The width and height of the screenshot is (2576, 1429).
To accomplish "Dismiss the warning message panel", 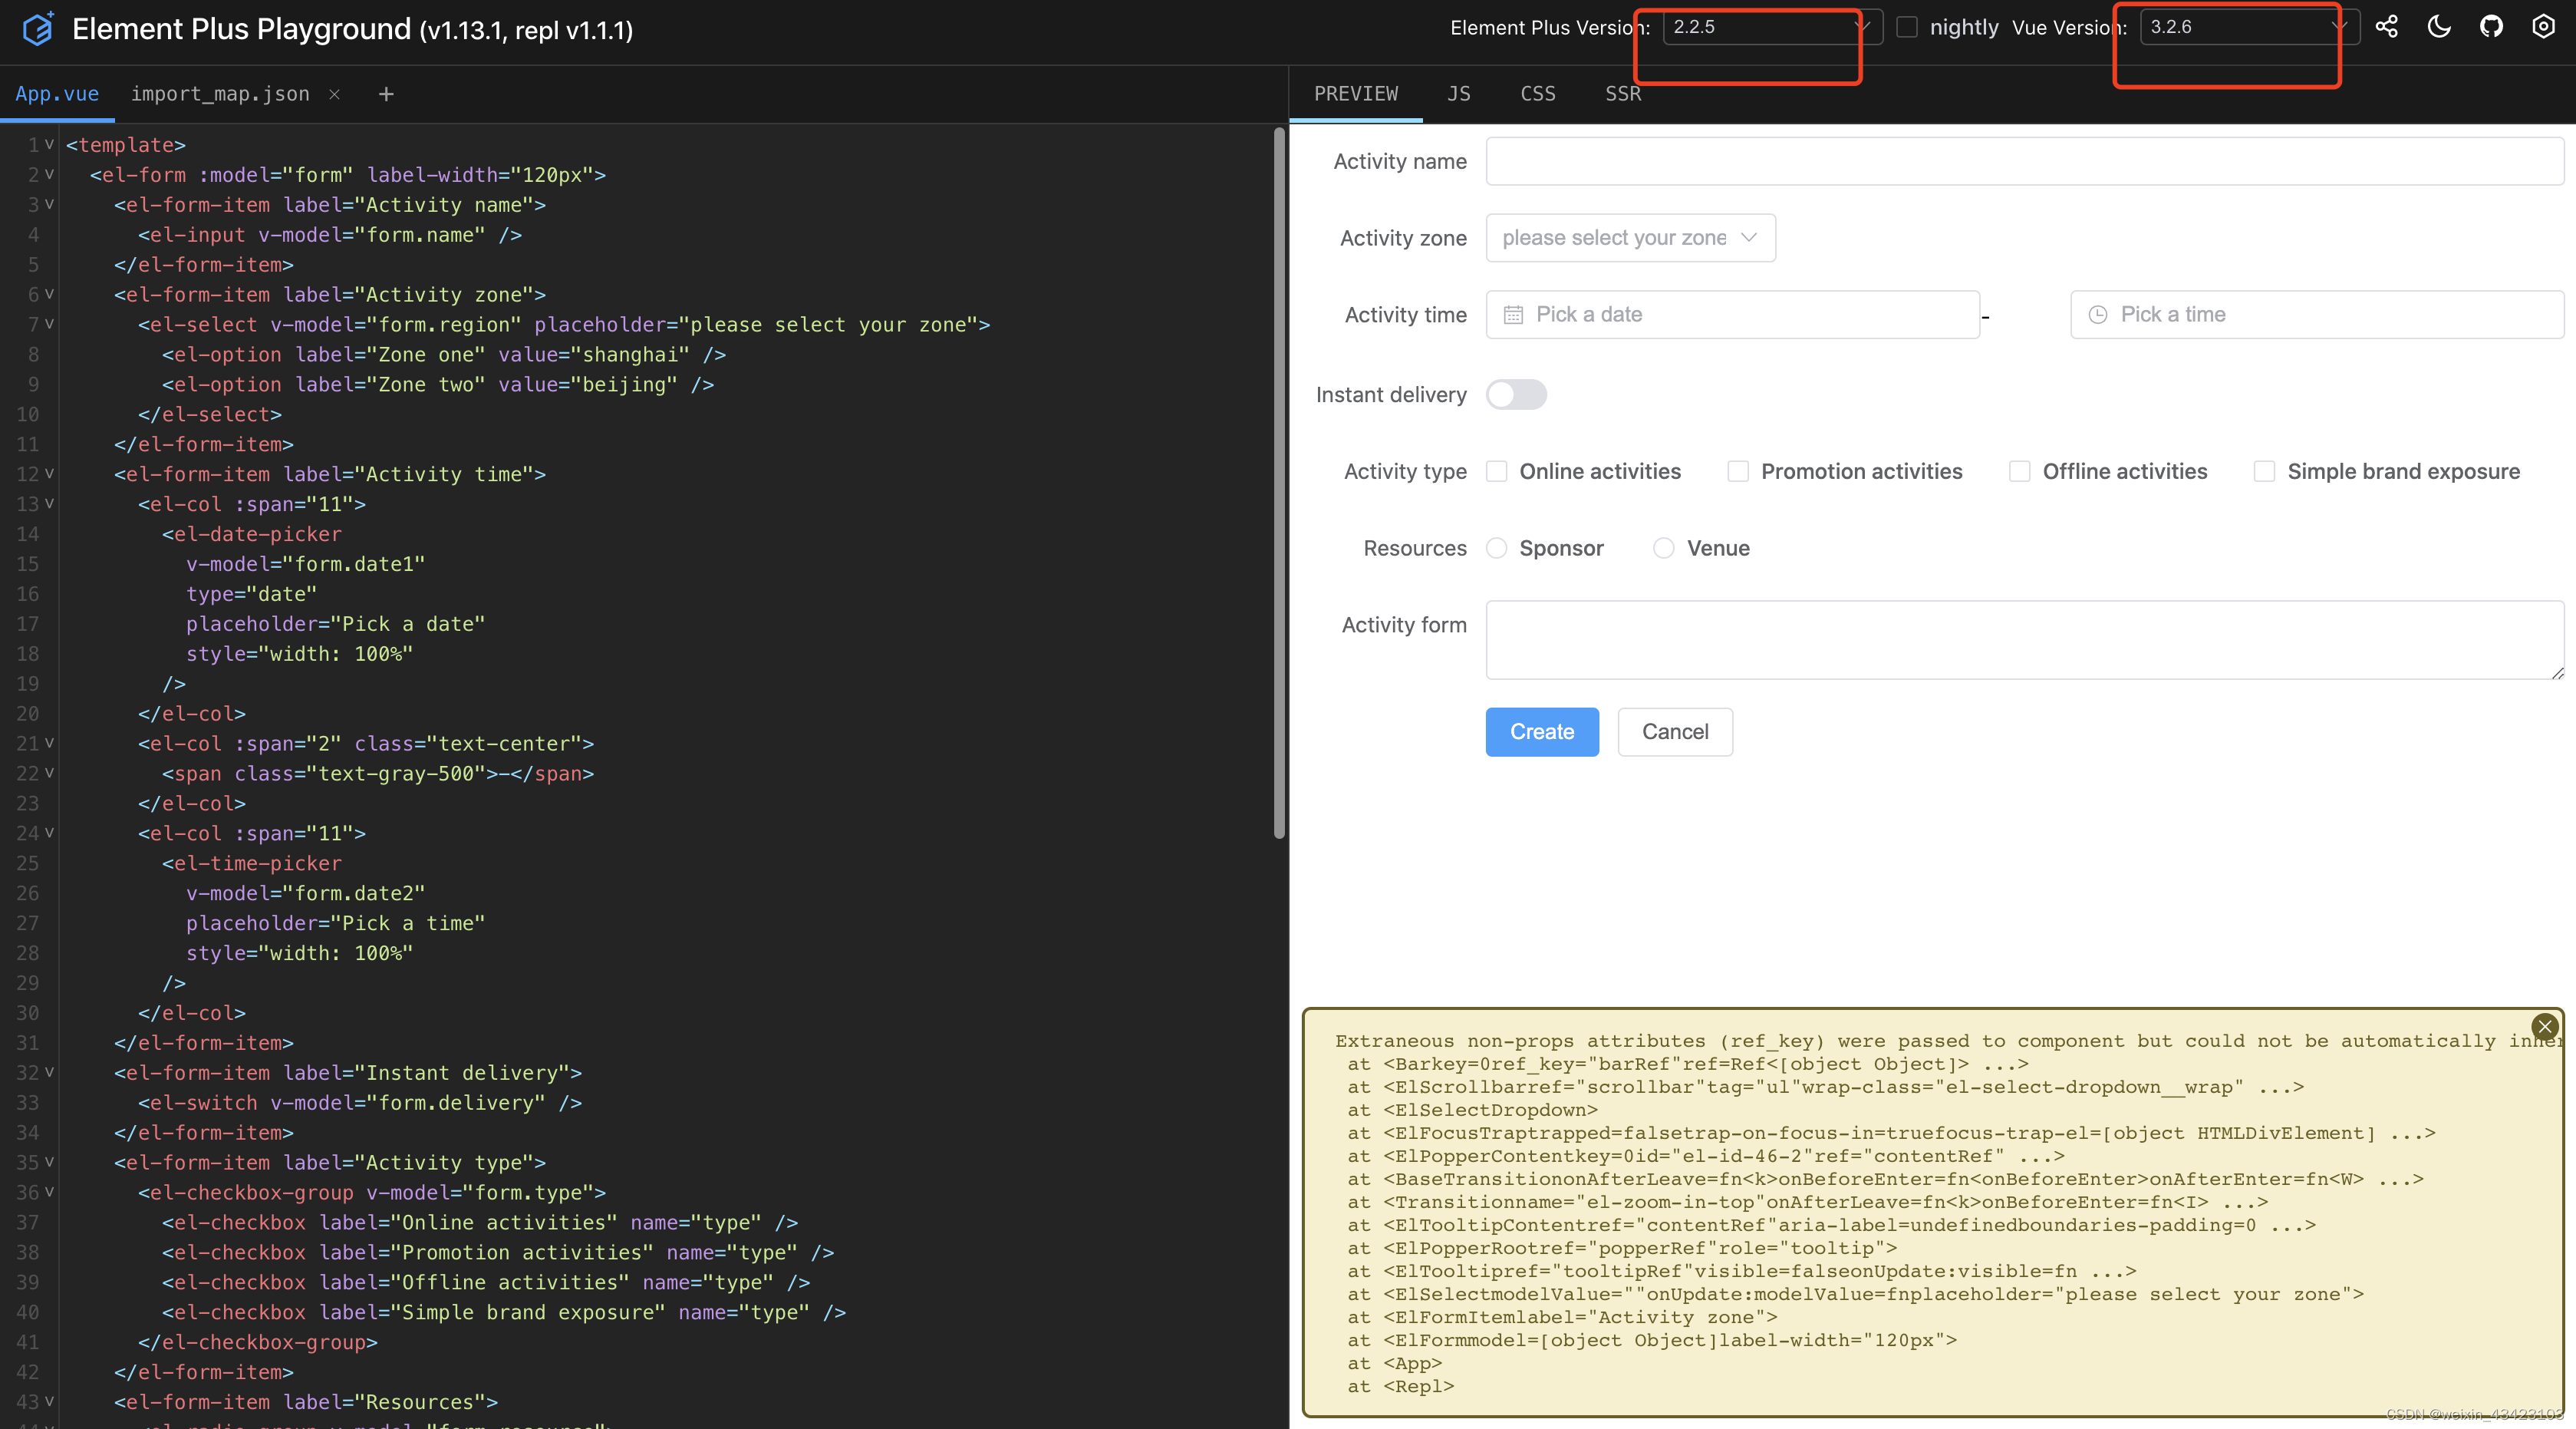I will [x=2544, y=1026].
